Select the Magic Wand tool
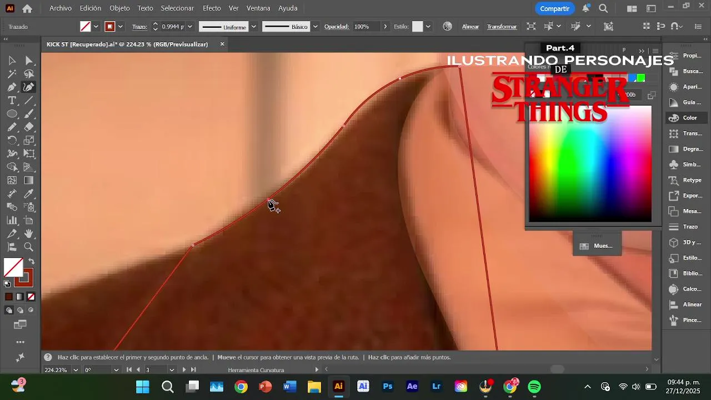The height and width of the screenshot is (400, 711). coord(12,74)
